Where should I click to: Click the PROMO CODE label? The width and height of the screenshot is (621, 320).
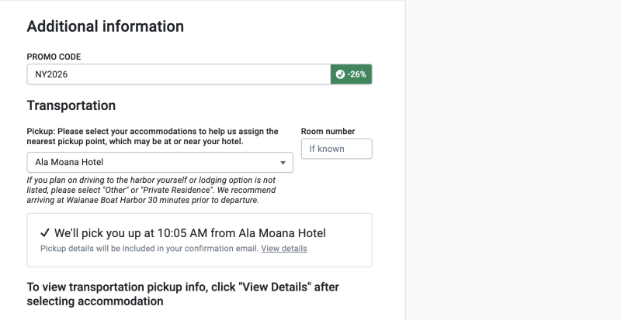(x=54, y=57)
